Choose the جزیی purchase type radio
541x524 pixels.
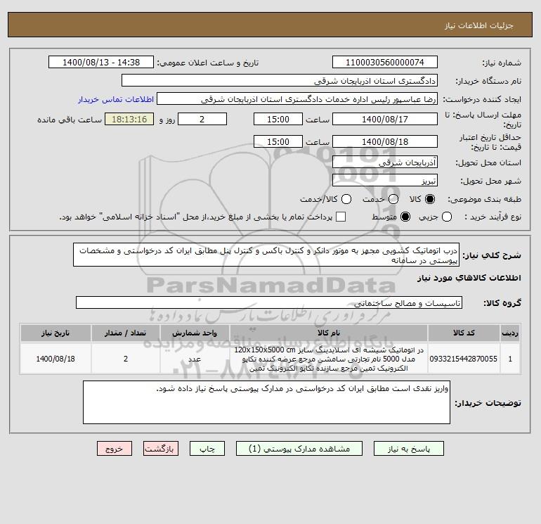pyautogui.click(x=447, y=217)
